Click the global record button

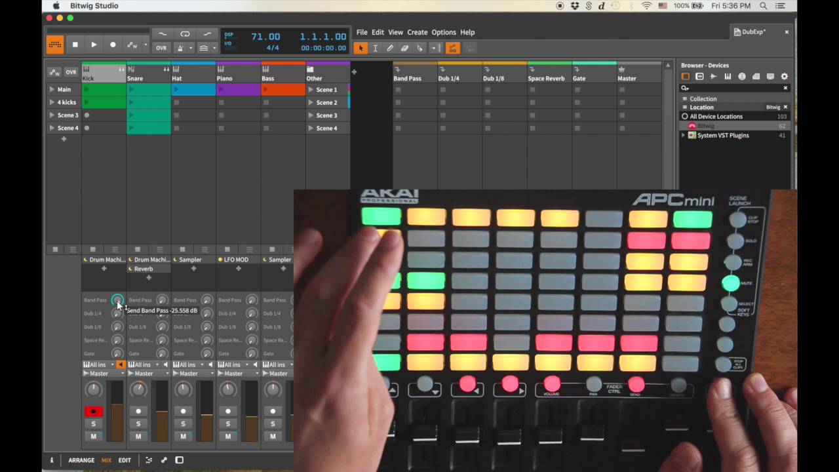click(113, 45)
